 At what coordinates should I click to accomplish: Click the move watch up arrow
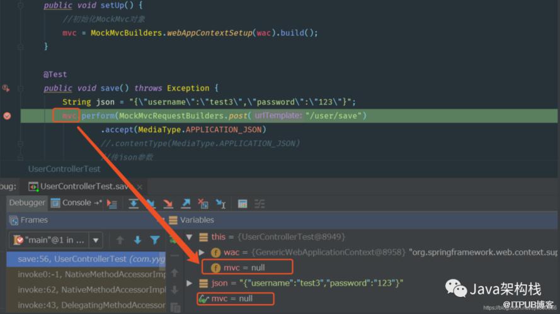[x=174, y=273]
